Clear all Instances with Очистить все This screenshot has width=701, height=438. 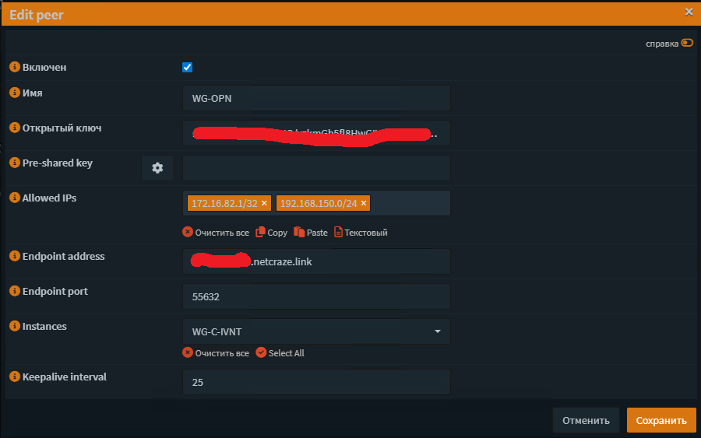188,352
